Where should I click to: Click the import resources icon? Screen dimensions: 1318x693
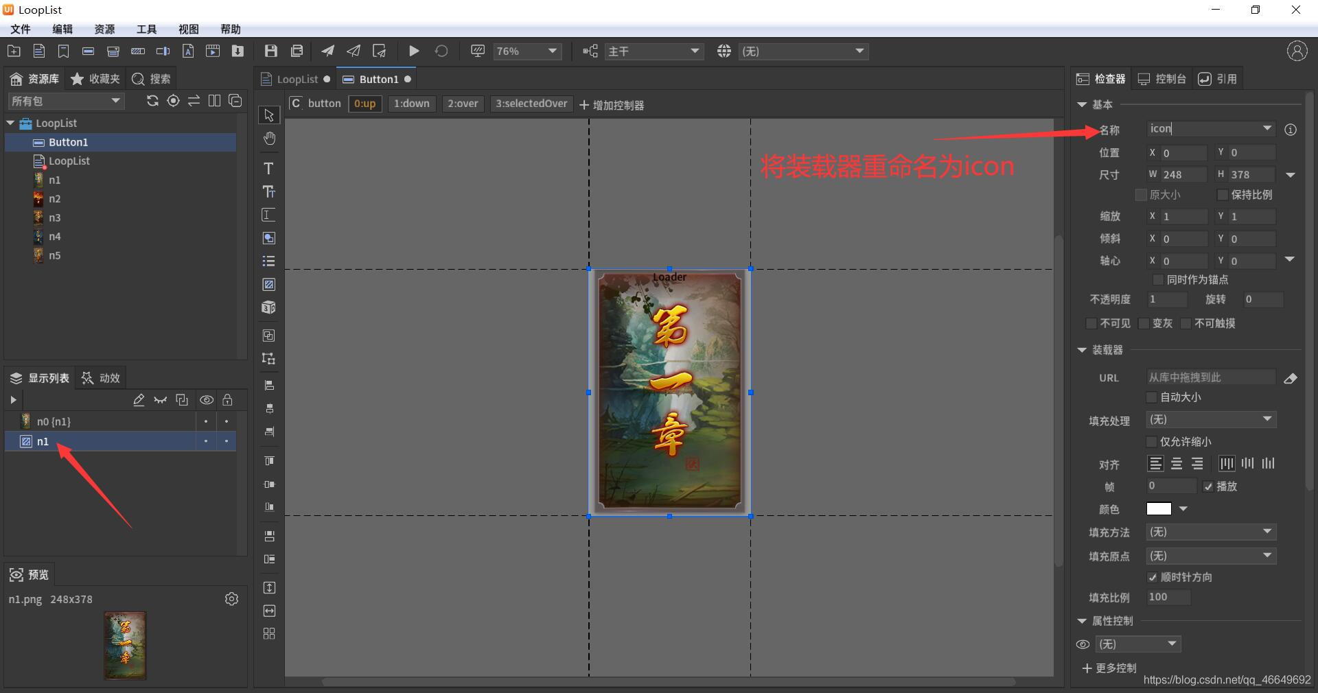click(x=238, y=51)
